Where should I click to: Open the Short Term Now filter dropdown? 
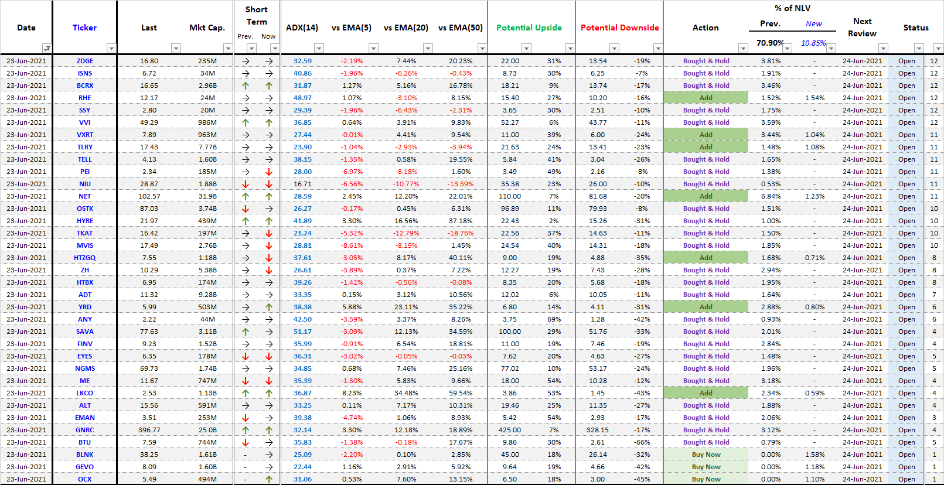point(274,48)
